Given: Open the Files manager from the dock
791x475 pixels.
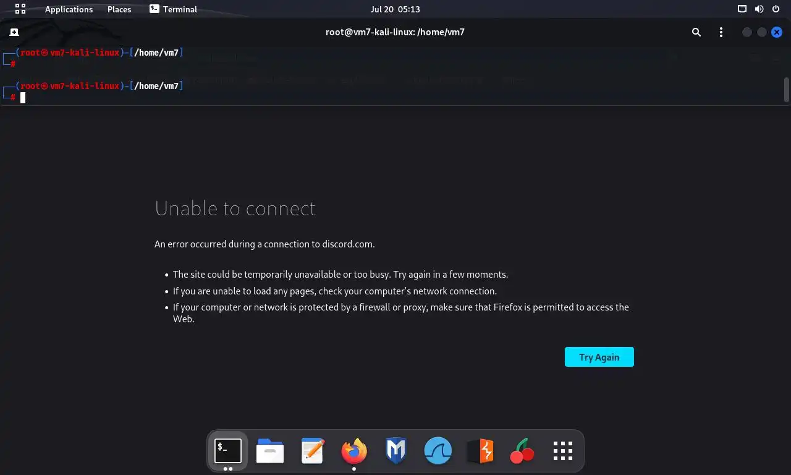Looking at the screenshot, I should click(x=270, y=451).
